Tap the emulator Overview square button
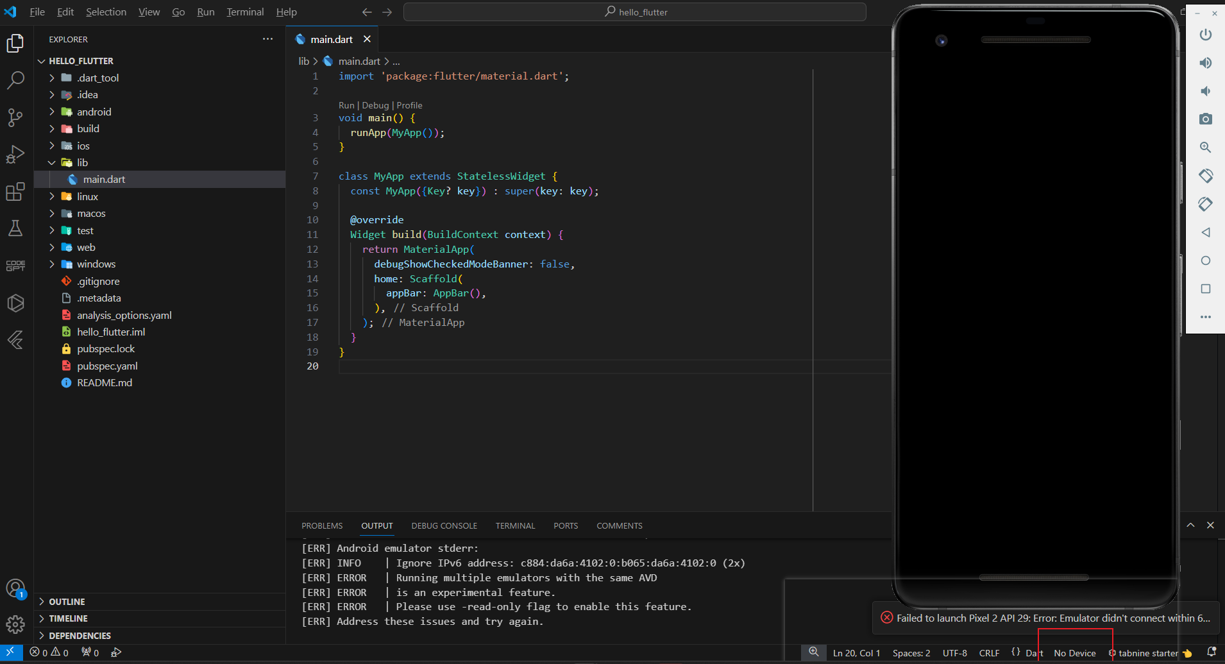Viewport: 1225px width, 664px height. tap(1206, 289)
